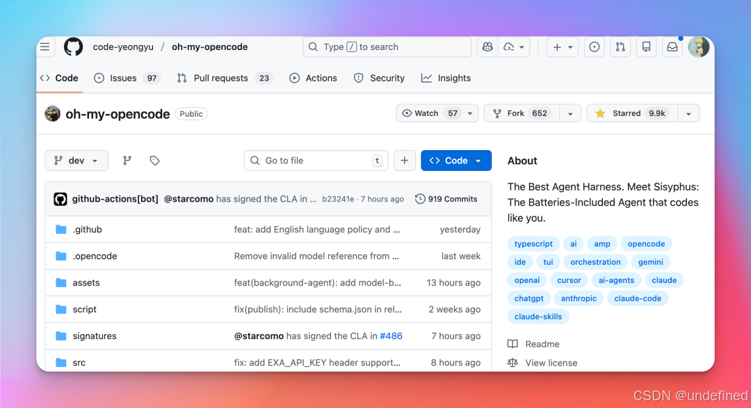Expand the Watch options dropdown arrow
Screen dimensions: 751x408
(x=470, y=113)
